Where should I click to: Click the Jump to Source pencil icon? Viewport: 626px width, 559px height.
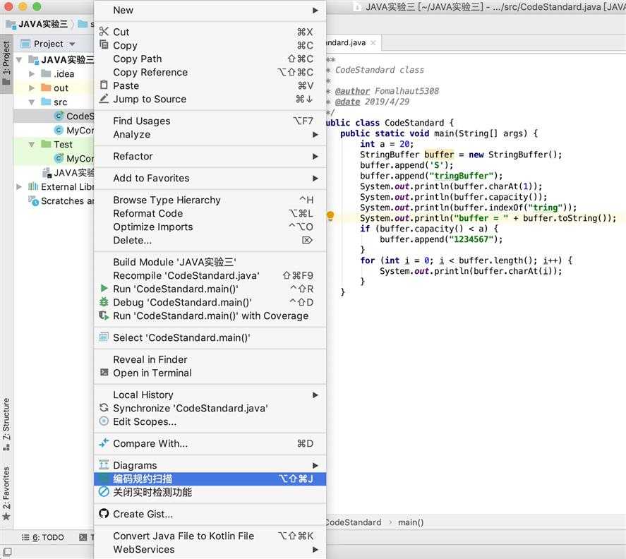pyautogui.click(x=104, y=99)
